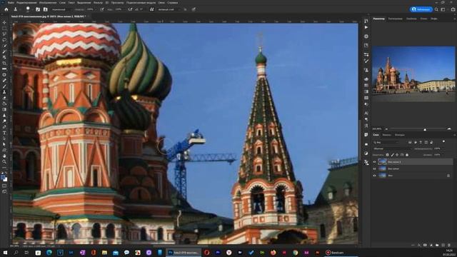Hide the "Фон копия" layer
This screenshot has height=257, width=457.
click(x=374, y=168)
